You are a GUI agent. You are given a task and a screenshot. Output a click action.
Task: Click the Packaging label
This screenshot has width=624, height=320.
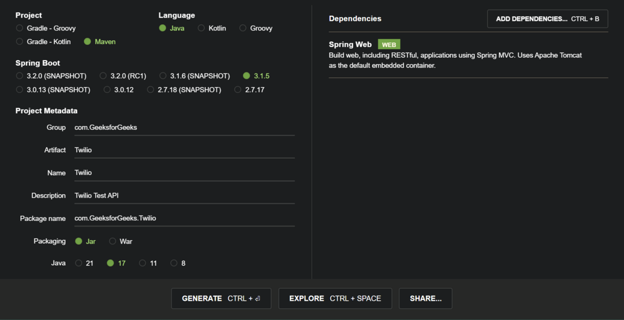coord(50,241)
